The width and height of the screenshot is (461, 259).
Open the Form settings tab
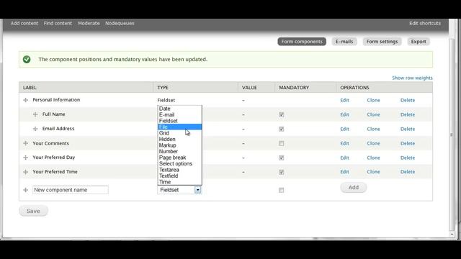[x=382, y=42]
